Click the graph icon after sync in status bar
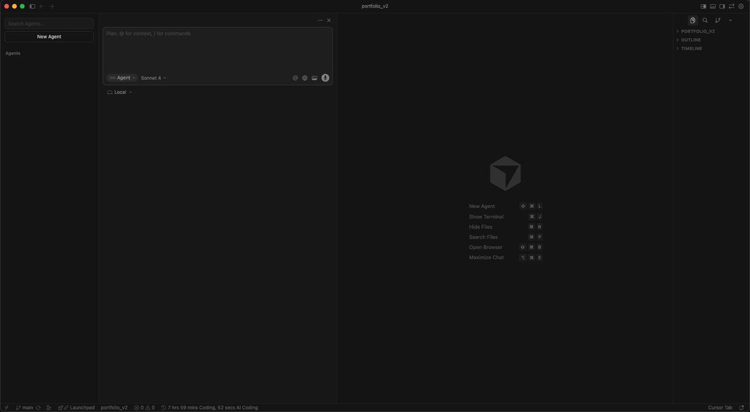 pyautogui.click(x=49, y=408)
